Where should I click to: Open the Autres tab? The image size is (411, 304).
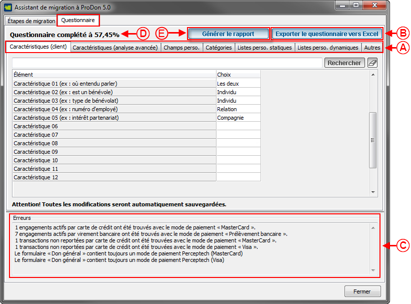pyautogui.click(x=372, y=48)
